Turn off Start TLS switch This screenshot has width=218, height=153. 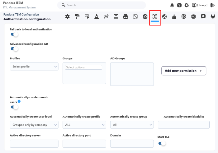click(x=162, y=143)
